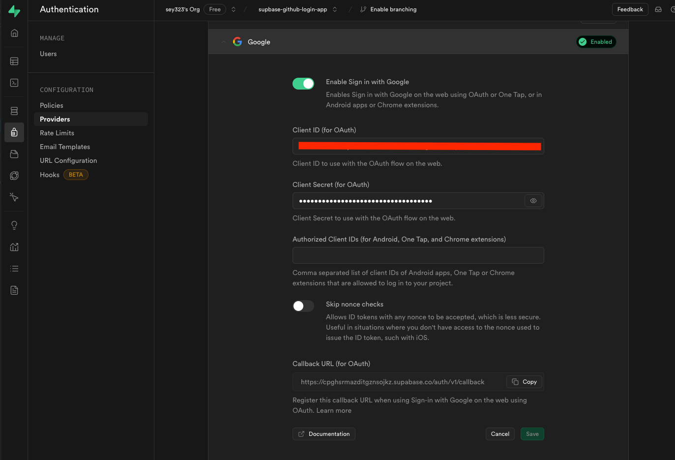Screen dimensions: 675x460
Task: Follow the Learn more link
Action: click(x=334, y=410)
